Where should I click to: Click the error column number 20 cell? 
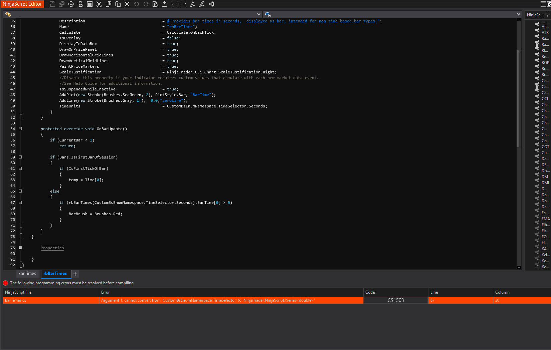(522, 300)
